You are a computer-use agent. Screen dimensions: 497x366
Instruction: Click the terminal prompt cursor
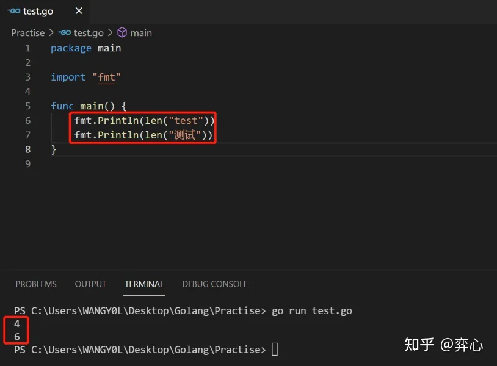(275, 350)
